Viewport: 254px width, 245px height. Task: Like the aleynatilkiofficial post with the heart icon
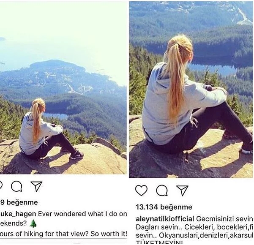tap(141, 190)
